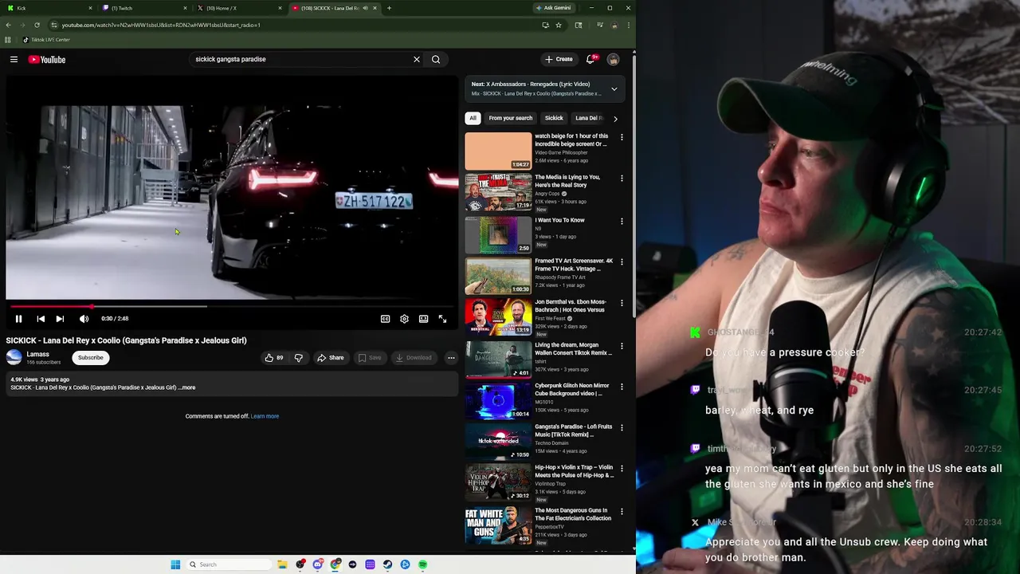Reload the page
Screen dimensions: 1020x574
[x=37, y=25]
